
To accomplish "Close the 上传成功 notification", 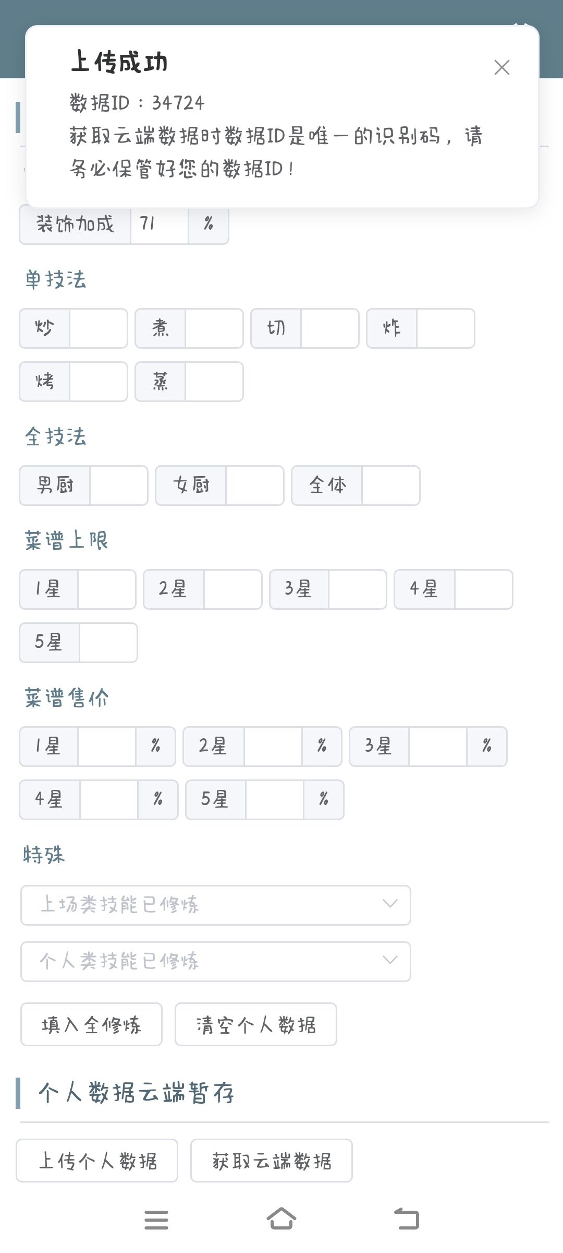I will tap(501, 67).
